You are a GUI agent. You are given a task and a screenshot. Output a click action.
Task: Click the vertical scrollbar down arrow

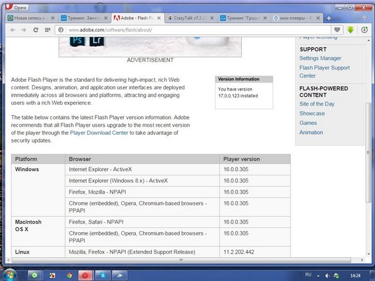(x=368, y=254)
